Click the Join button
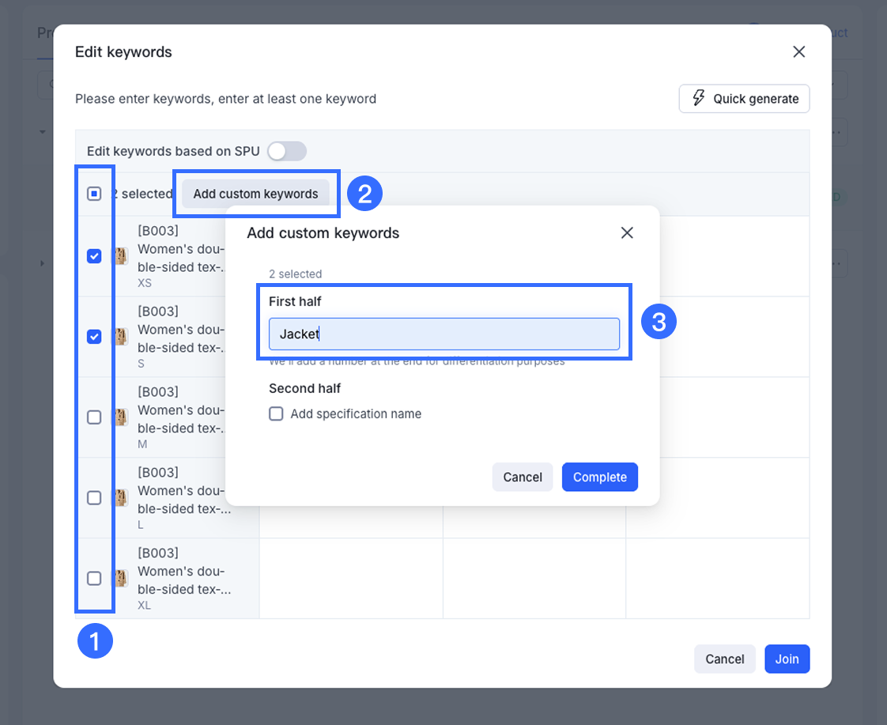This screenshot has height=725, width=887. 787,659
